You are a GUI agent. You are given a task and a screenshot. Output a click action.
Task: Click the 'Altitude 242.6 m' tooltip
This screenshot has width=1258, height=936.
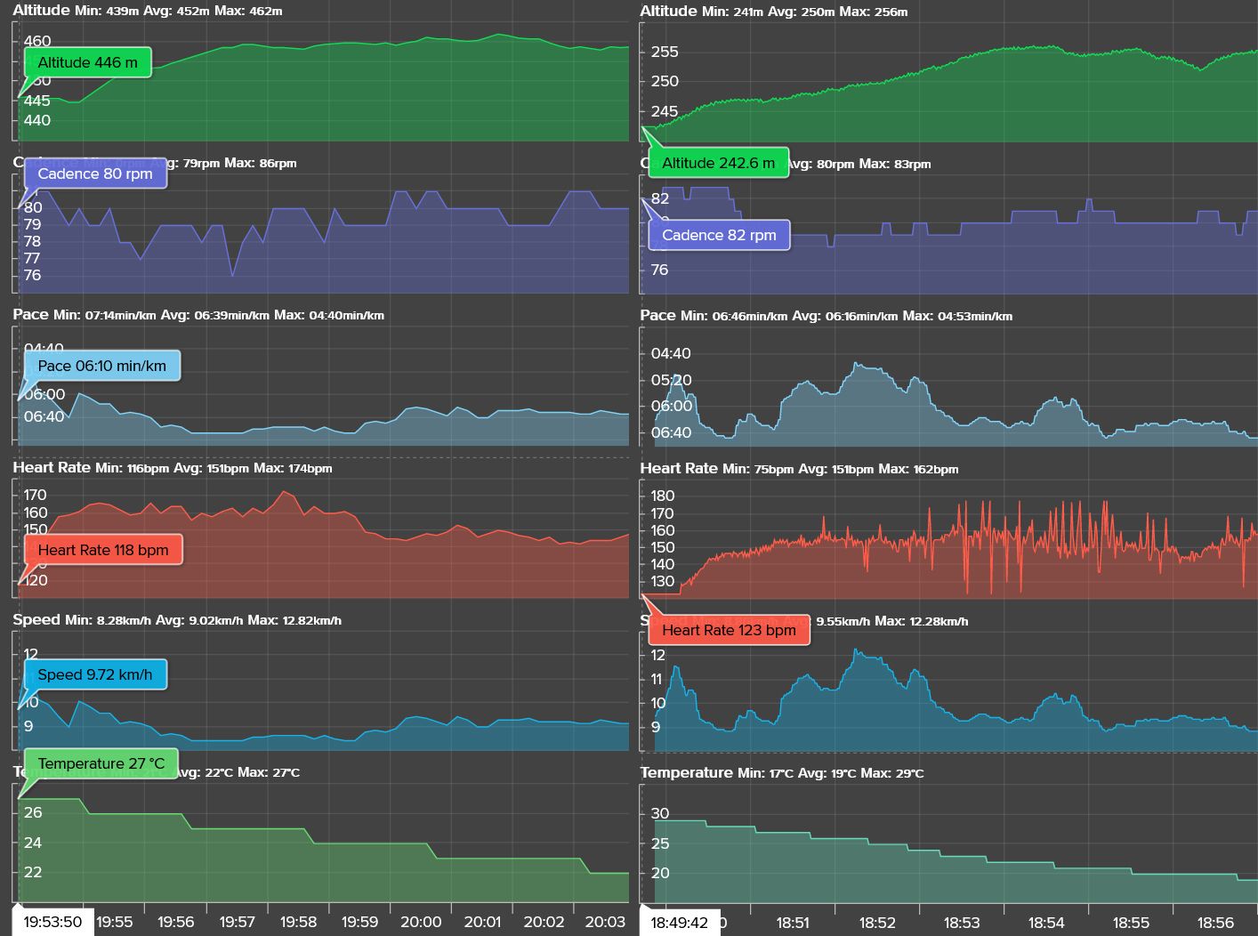718,163
